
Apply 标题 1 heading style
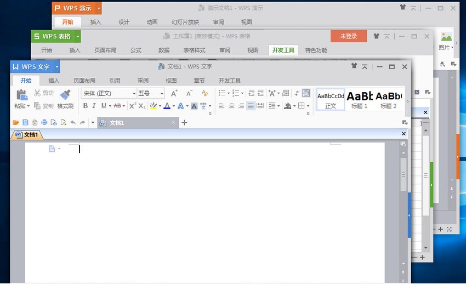click(x=359, y=100)
